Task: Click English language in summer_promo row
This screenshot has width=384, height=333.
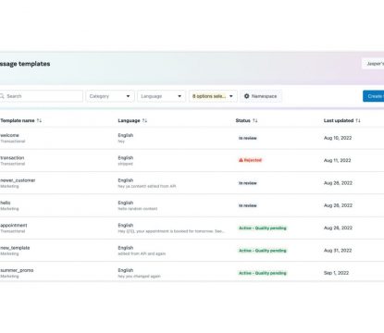Action: [x=126, y=270]
